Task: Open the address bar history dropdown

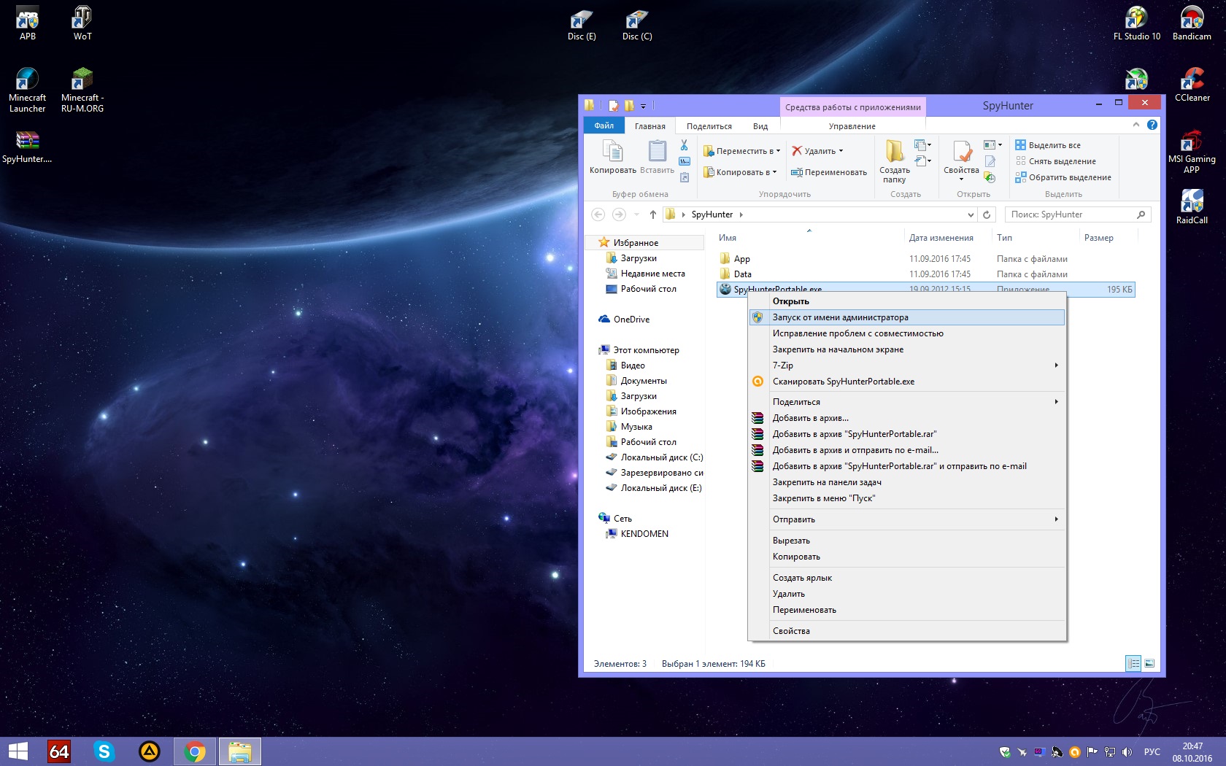Action: point(971,214)
